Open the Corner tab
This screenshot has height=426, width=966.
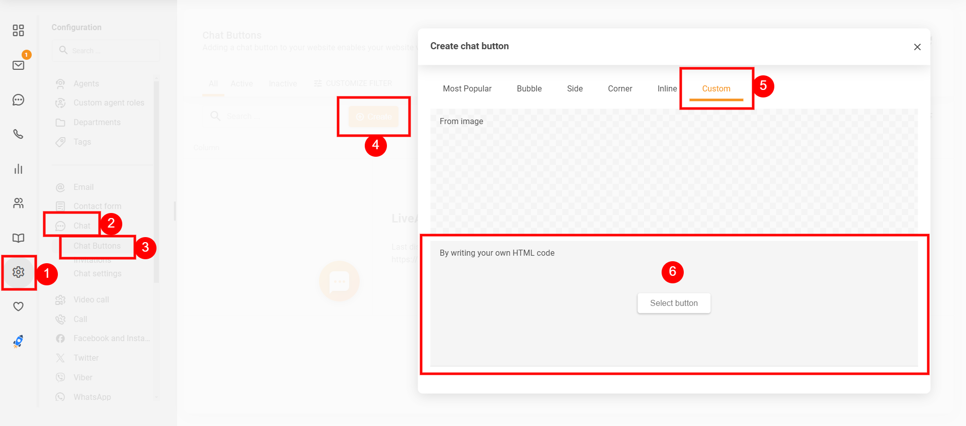(x=620, y=89)
